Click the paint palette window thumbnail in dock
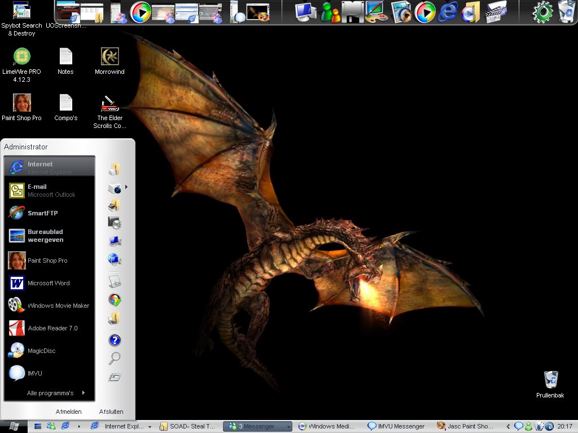 (x=258, y=13)
